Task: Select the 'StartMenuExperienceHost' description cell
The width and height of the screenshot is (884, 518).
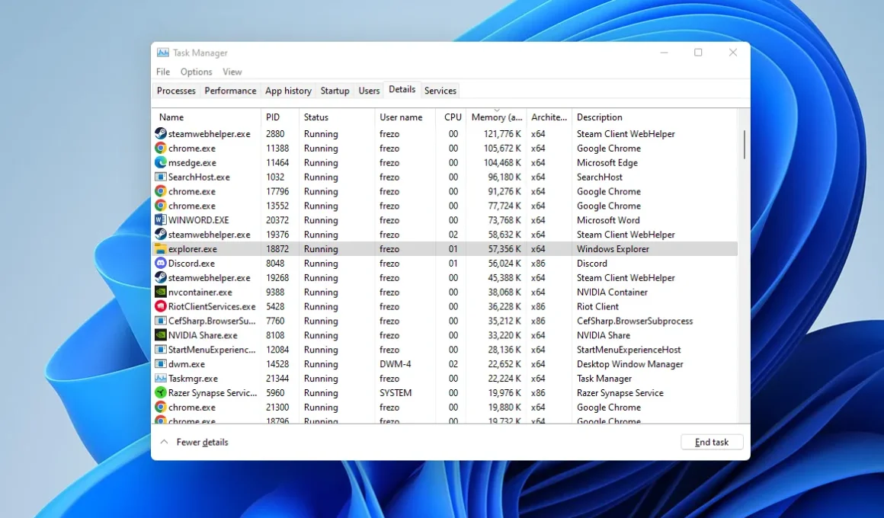Action: pos(629,350)
